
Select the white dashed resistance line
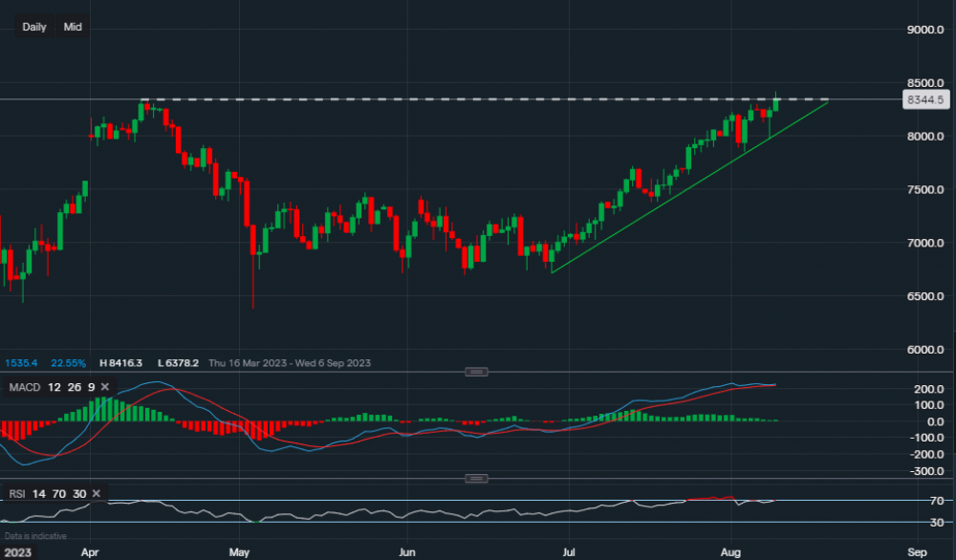(478, 99)
